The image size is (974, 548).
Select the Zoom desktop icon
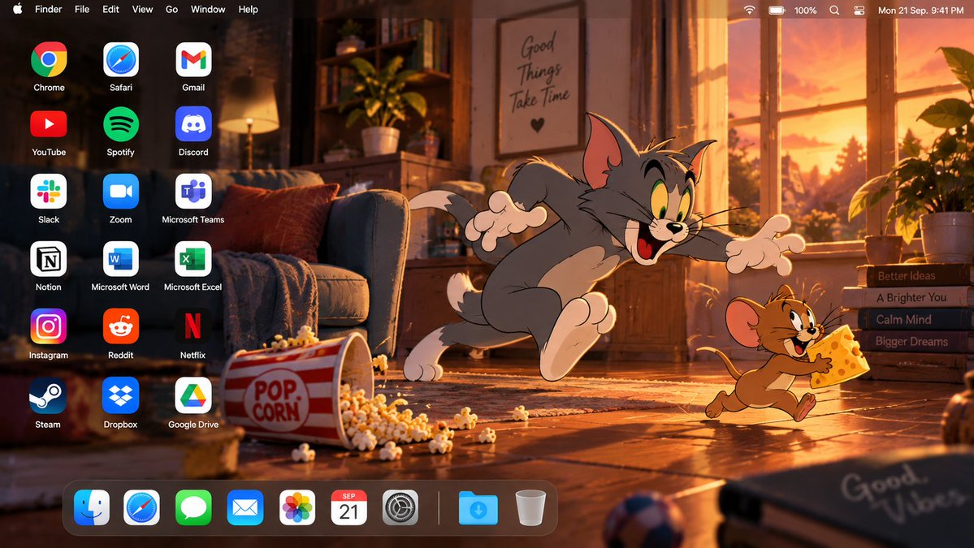tap(120, 192)
